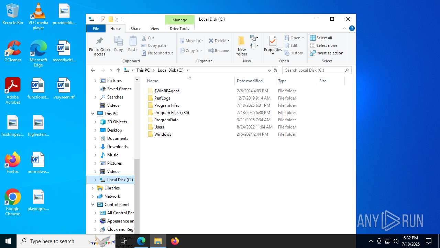
Task: Switch to the Share ribbon tab
Action: click(x=135, y=29)
